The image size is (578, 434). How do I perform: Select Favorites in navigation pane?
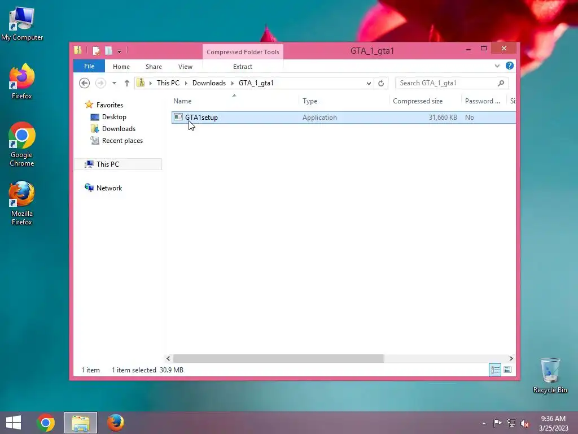tap(110, 105)
